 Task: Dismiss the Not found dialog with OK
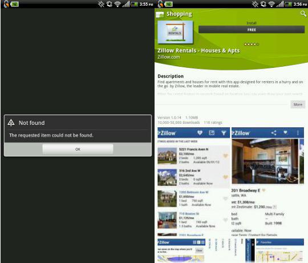coord(78,149)
